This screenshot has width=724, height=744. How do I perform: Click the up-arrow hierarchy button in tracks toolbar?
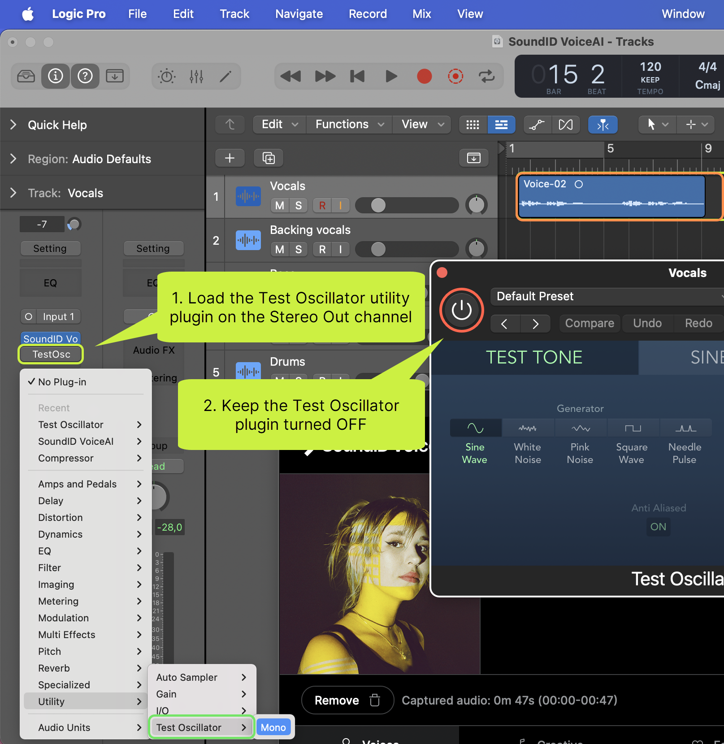(x=230, y=125)
